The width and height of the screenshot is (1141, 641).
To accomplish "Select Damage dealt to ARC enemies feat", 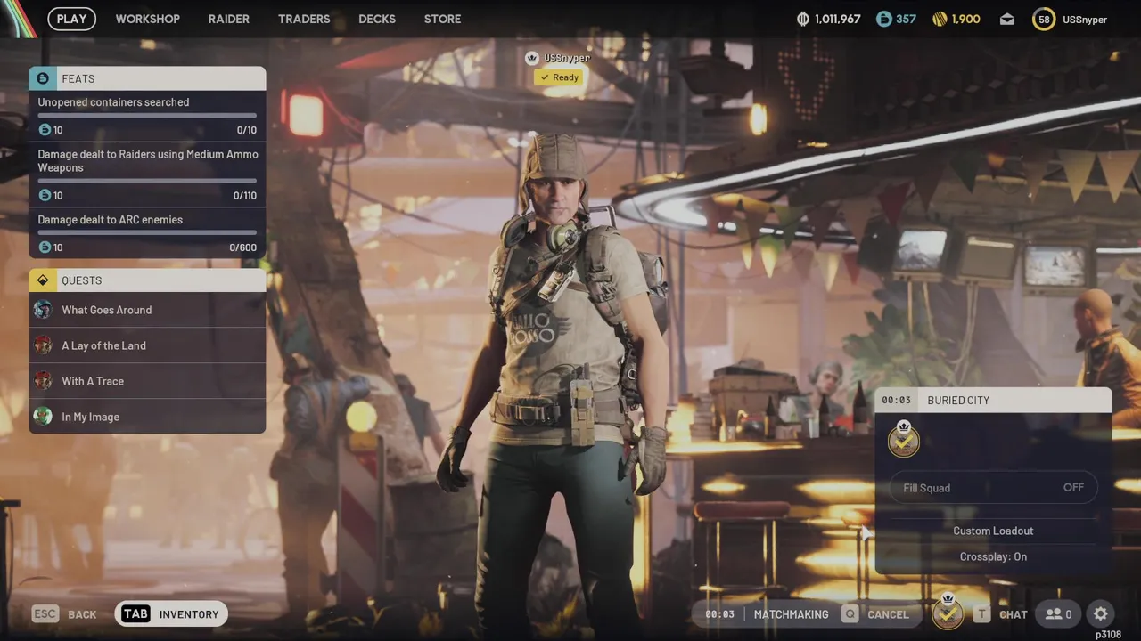I will coord(147,233).
